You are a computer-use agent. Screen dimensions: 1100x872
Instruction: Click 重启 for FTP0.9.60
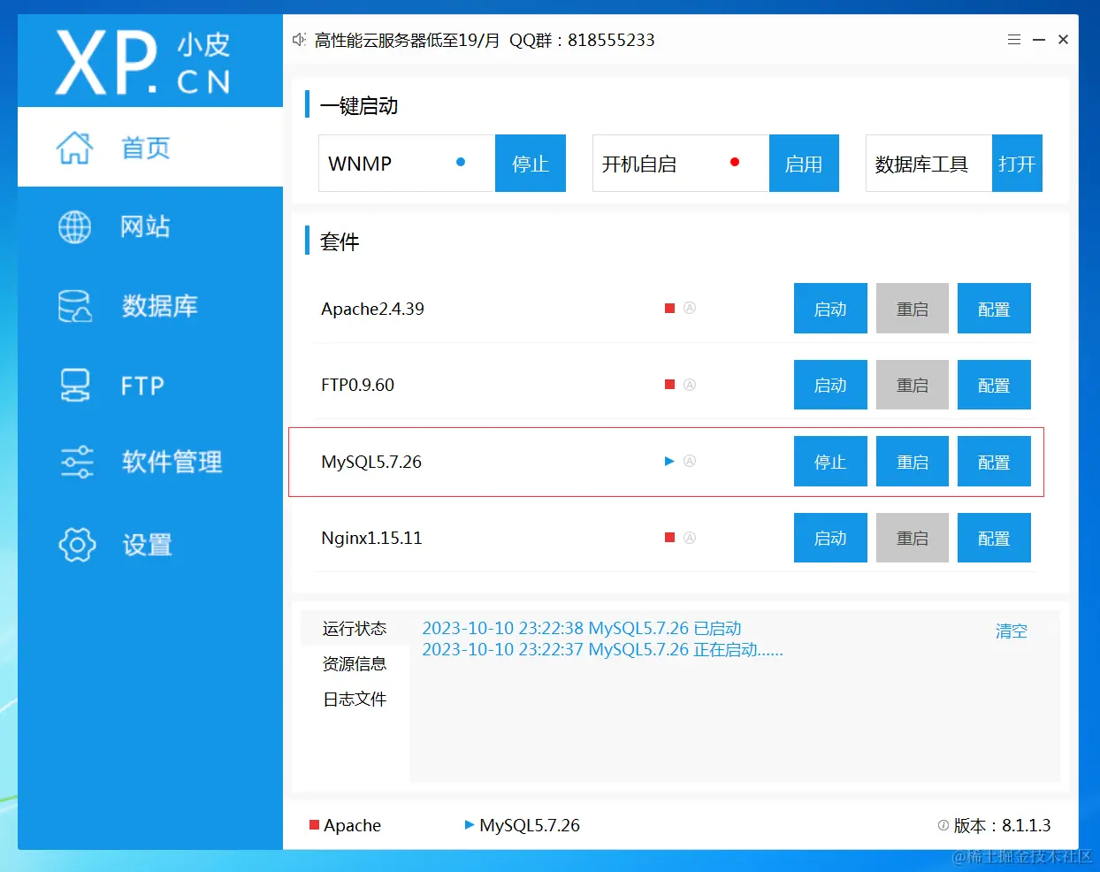(913, 385)
